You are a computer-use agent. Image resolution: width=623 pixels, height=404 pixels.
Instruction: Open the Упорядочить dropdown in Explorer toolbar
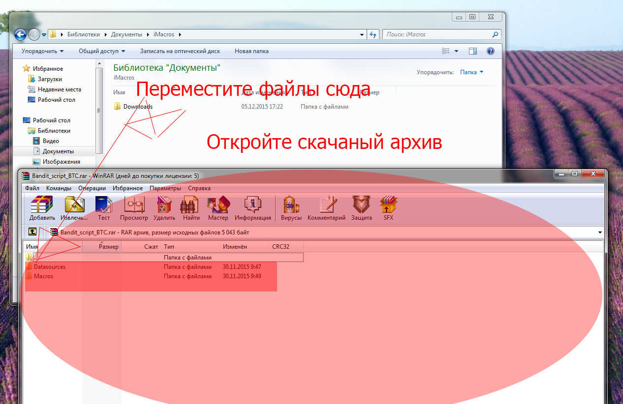(x=43, y=51)
